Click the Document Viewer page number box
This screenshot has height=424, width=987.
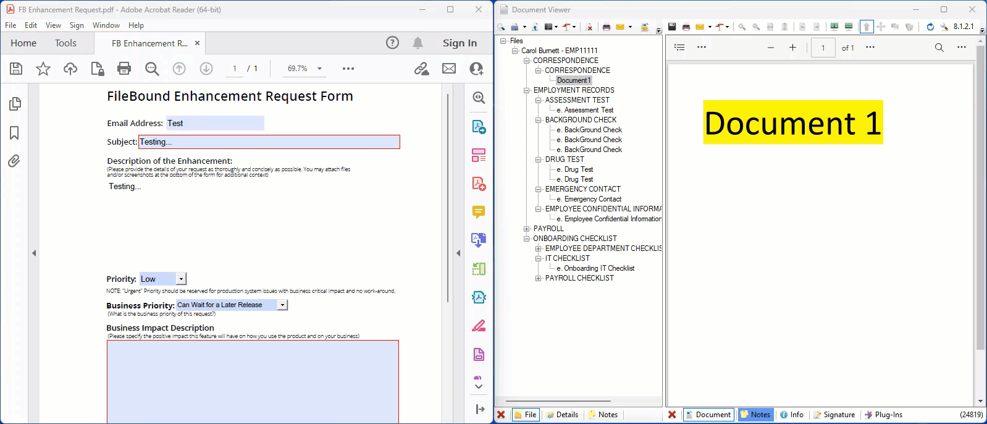tap(823, 48)
